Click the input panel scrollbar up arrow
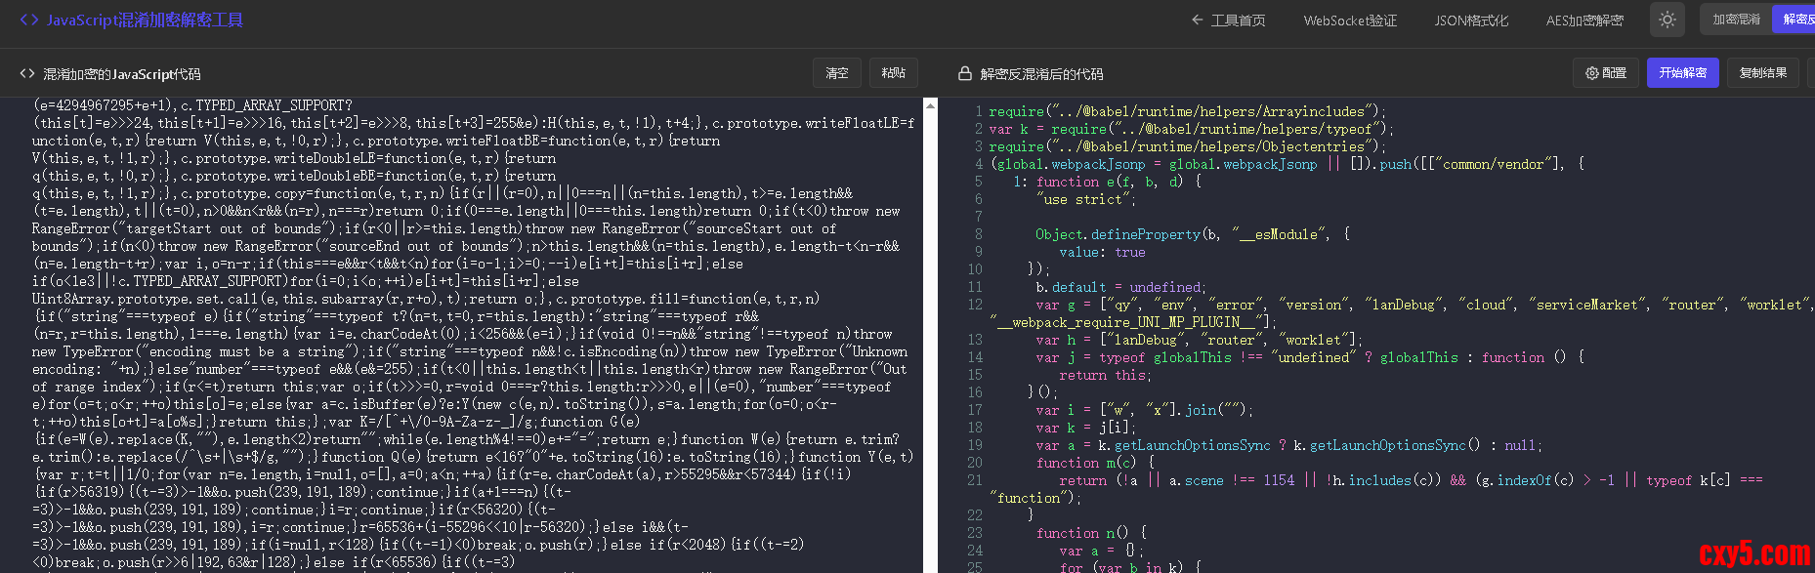This screenshot has width=1815, height=573. (930, 105)
